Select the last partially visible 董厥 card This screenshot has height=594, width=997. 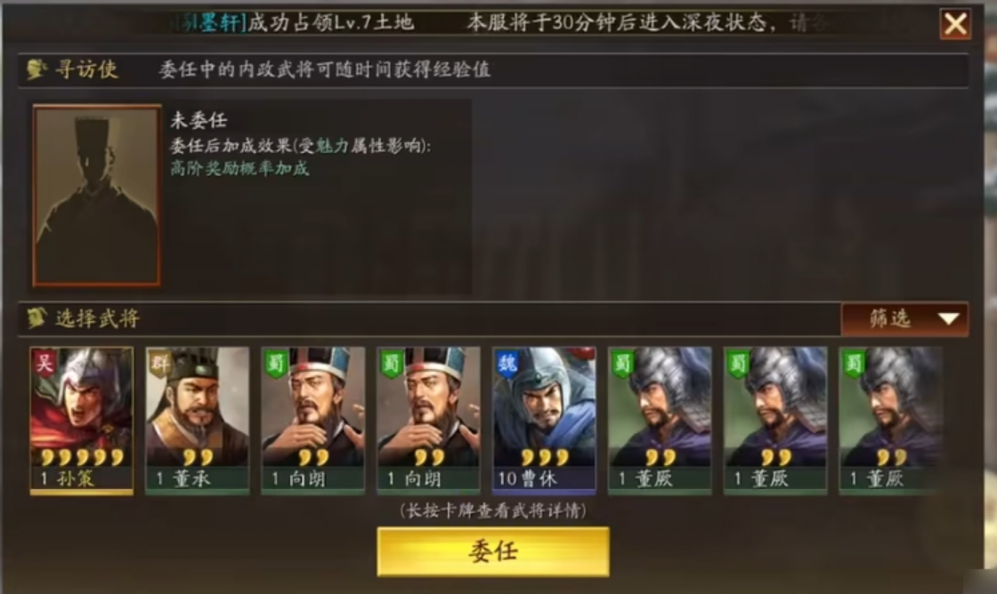click(891, 420)
